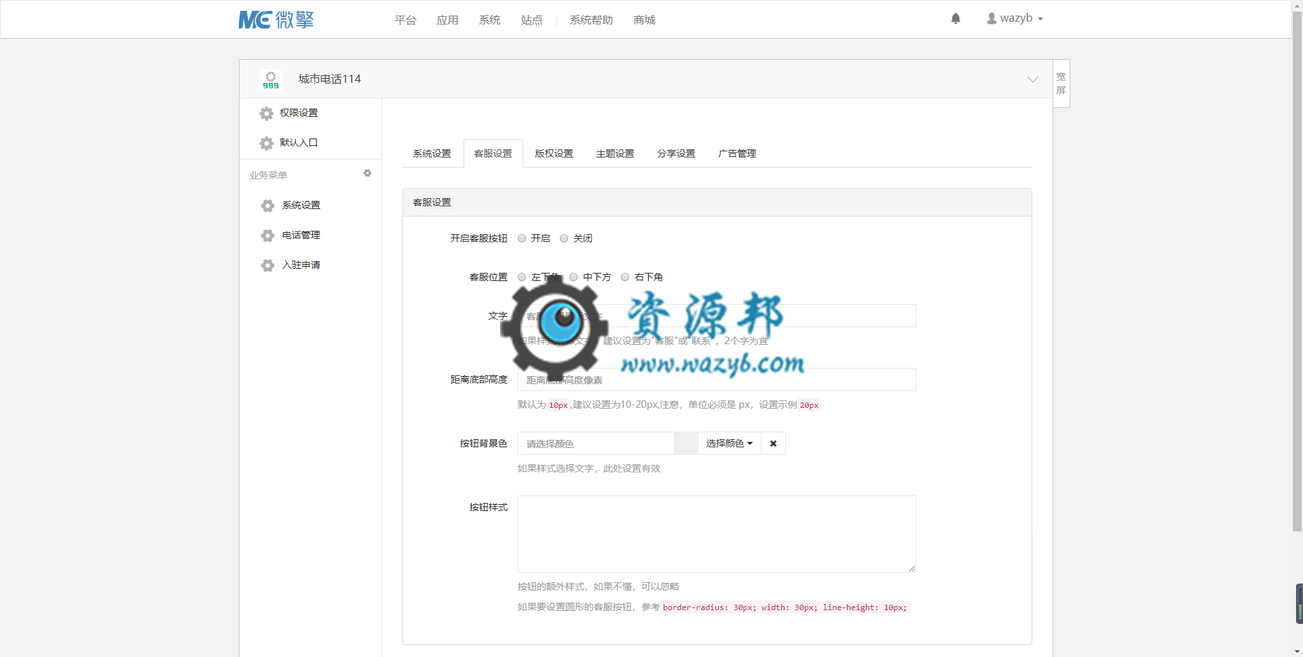This screenshot has width=1303, height=657.
Task: Open 商城 in top navigation
Action: [645, 20]
